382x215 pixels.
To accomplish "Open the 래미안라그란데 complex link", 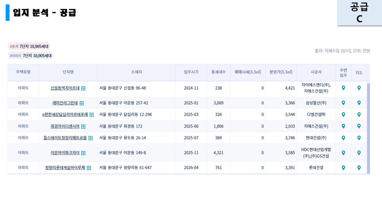I will coord(65,103).
